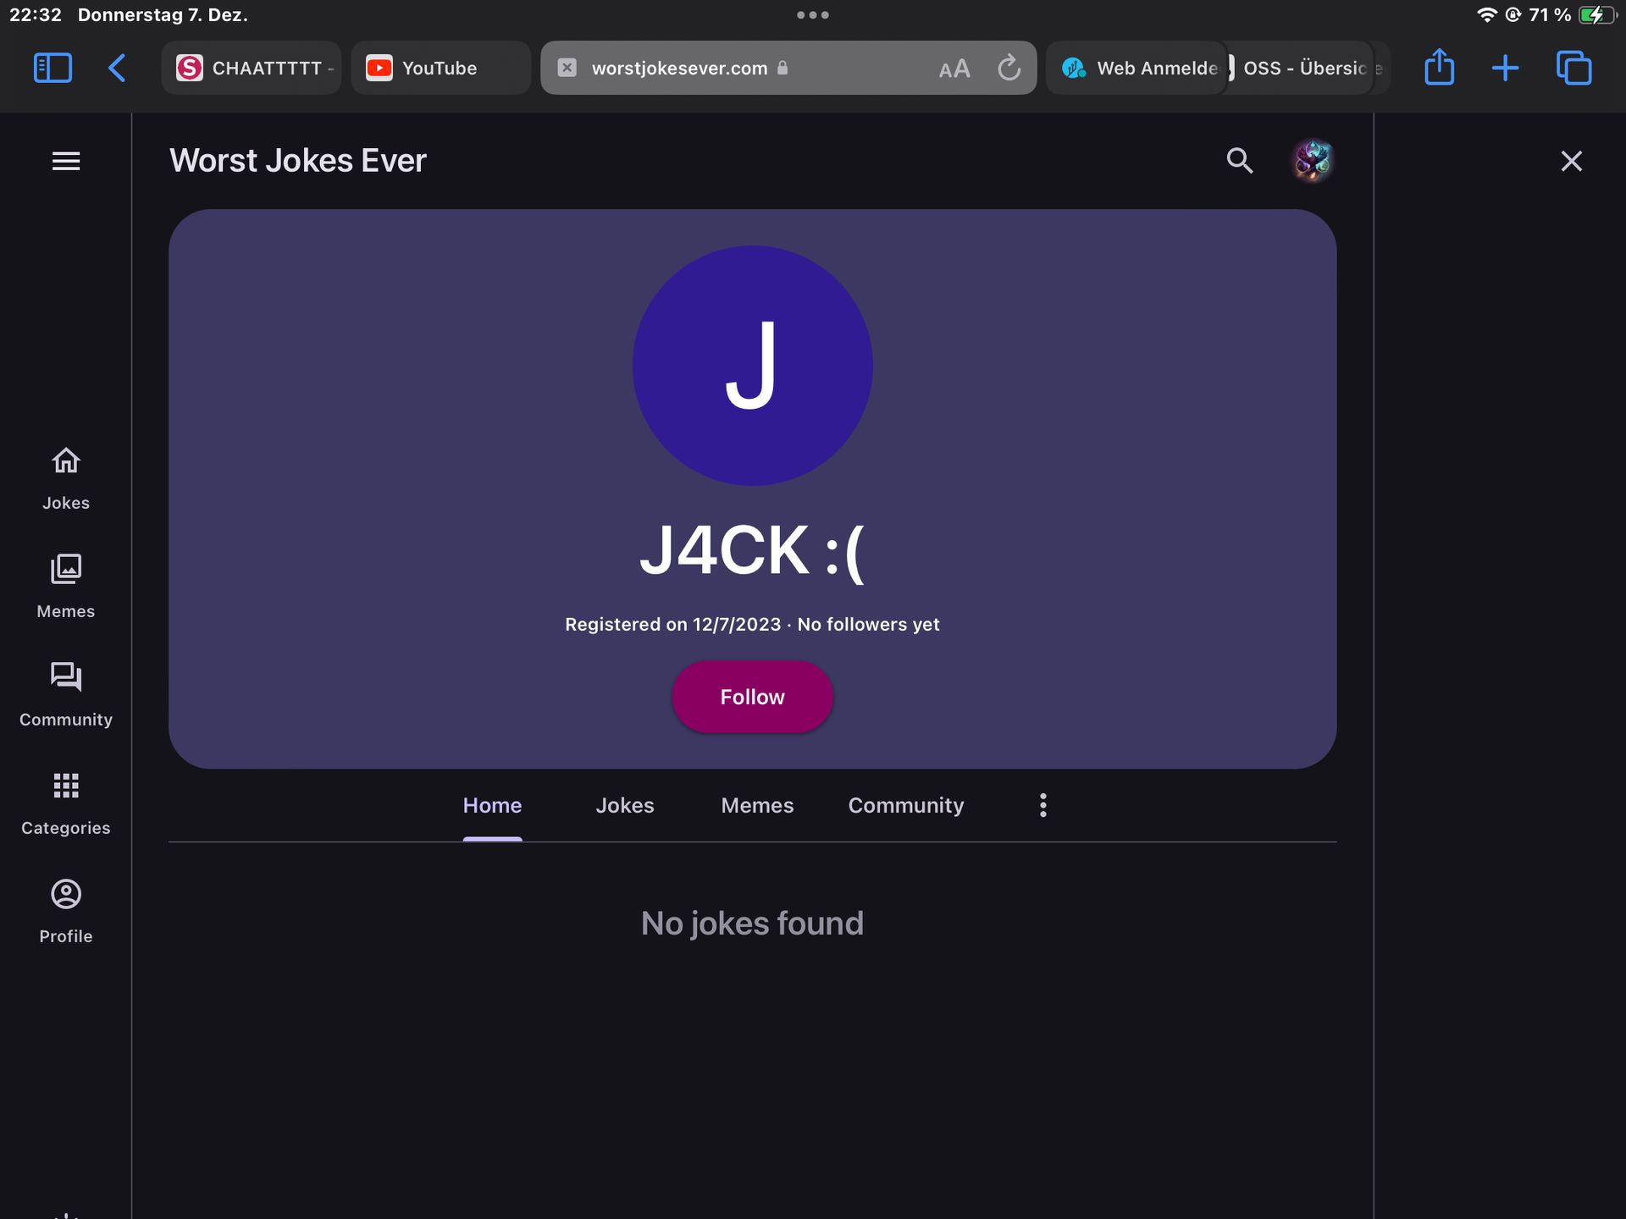
Task: Follow the J4CK :( user
Action: [x=752, y=697]
